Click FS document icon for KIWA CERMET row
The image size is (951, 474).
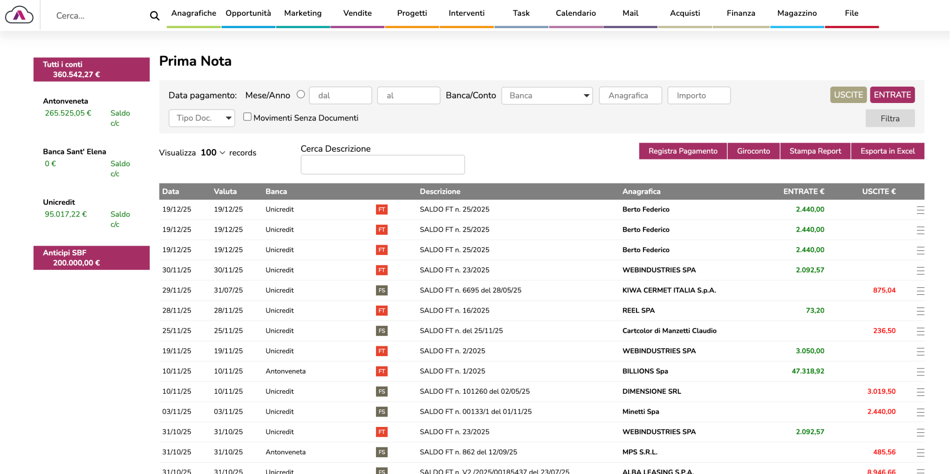[x=381, y=291]
